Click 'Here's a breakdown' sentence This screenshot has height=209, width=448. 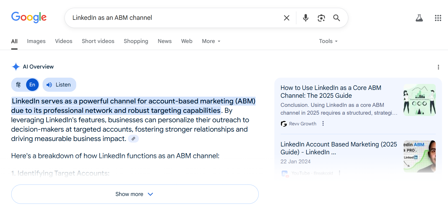115,156
